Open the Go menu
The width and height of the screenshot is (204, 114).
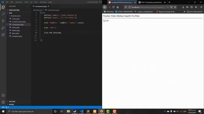[31, 2]
